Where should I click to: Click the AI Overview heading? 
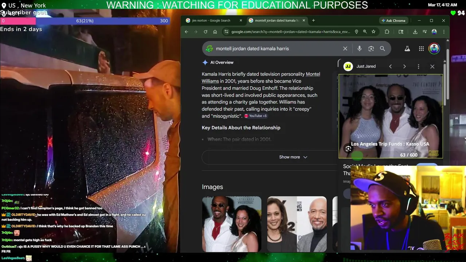(222, 62)
